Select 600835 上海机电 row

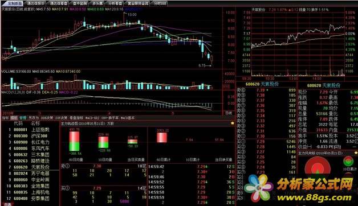[x=30, y=192]
